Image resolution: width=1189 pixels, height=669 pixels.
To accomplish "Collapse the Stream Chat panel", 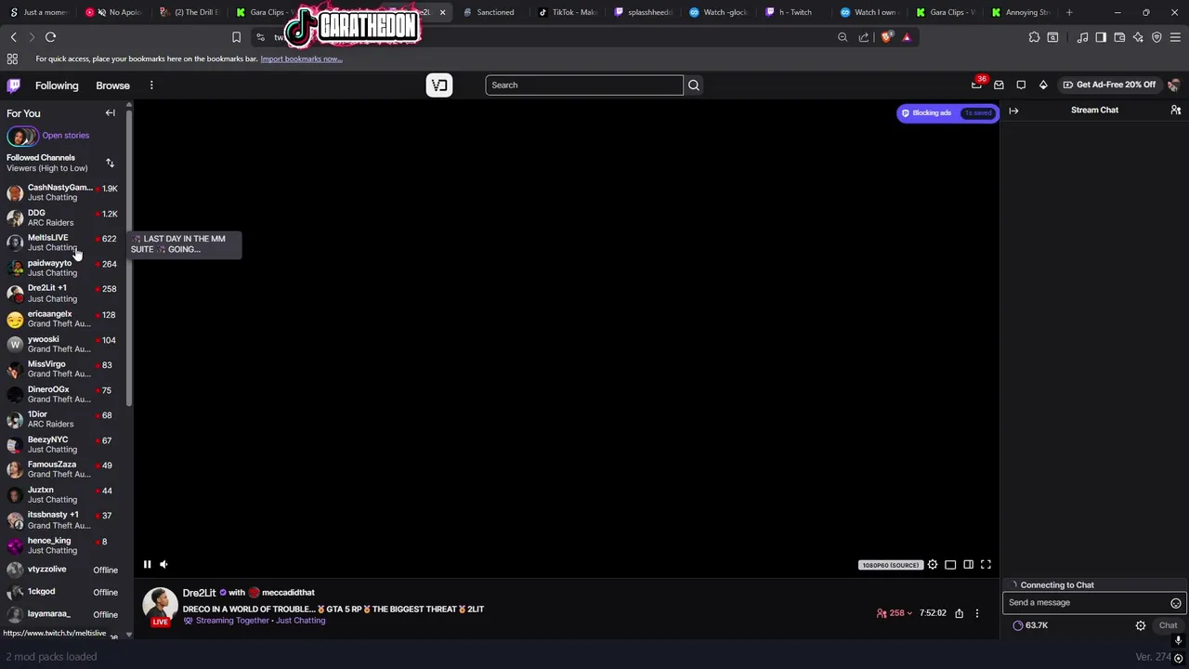I will (1013, 111).
